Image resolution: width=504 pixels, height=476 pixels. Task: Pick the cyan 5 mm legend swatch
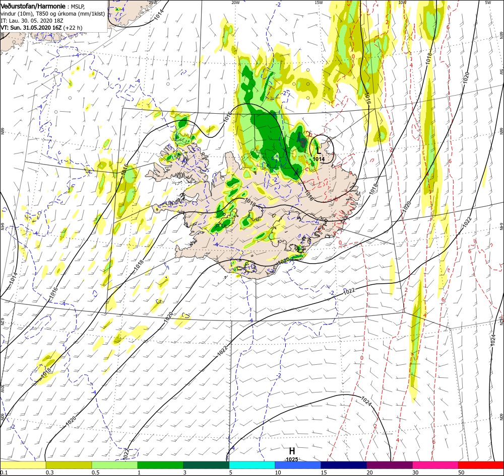(252, 465)
